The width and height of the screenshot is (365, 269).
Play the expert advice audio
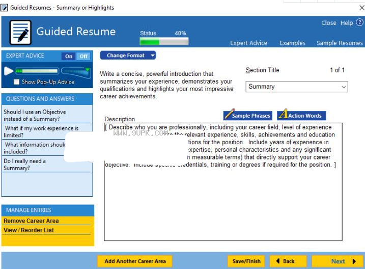point(8,71)
